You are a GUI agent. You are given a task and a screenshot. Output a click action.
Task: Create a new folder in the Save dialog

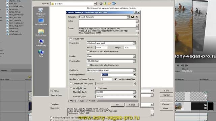[x=109, y=4]
